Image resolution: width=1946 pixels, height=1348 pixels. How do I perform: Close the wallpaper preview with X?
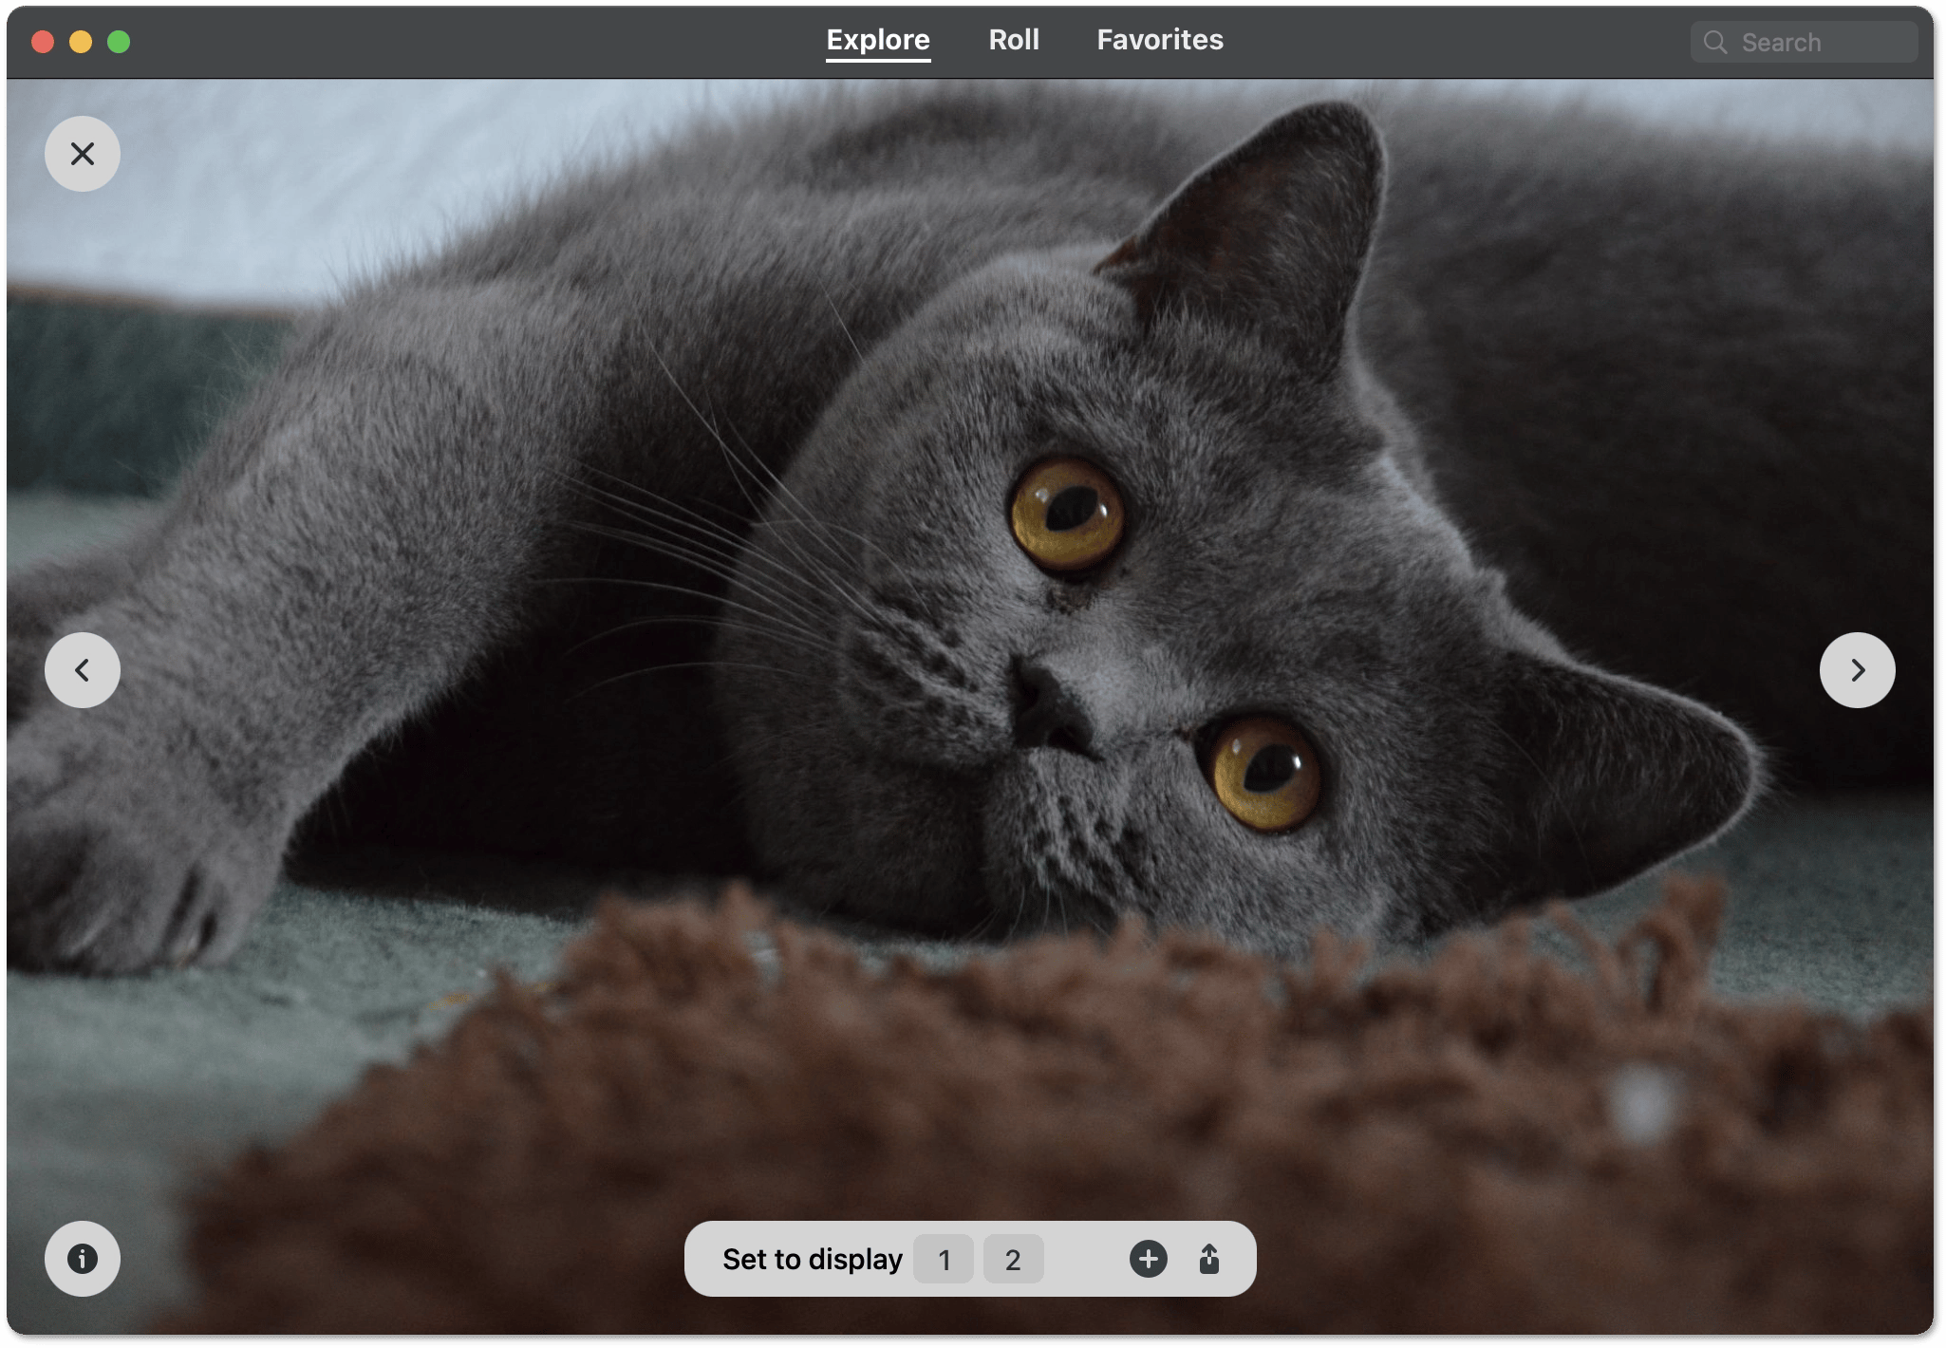tap(83, 154)
